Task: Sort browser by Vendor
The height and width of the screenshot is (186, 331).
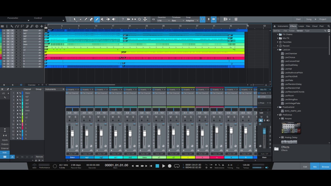Action: [x=300, y=31]
